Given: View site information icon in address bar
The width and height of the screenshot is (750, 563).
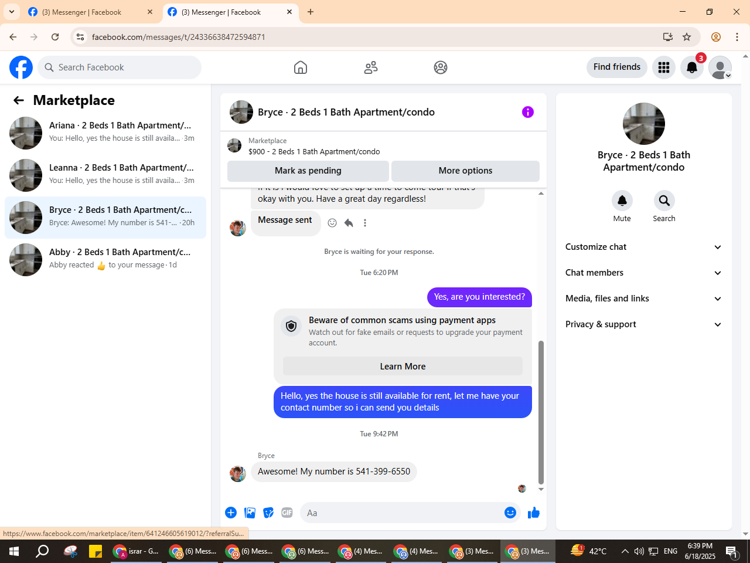Looking at the screenshot, I should 80,37.
